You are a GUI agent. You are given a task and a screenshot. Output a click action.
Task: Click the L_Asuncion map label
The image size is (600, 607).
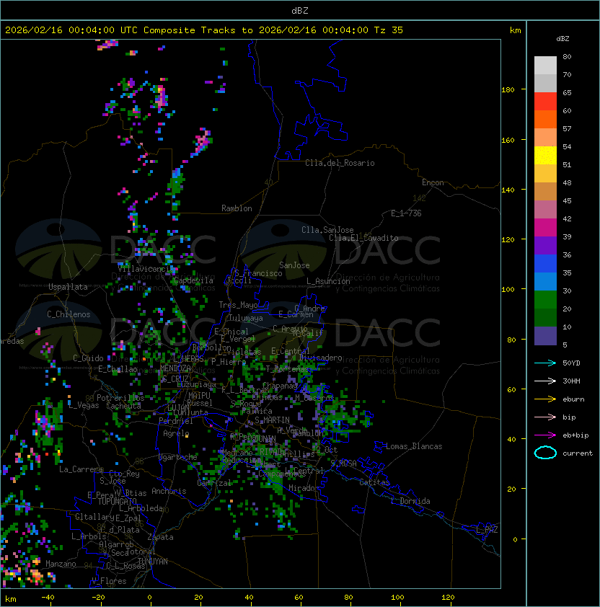(328, 281)
